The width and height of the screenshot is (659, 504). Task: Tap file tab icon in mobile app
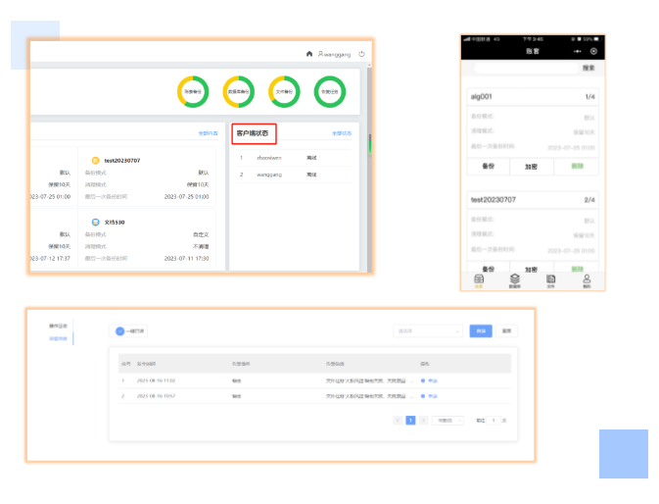[550, 280]
